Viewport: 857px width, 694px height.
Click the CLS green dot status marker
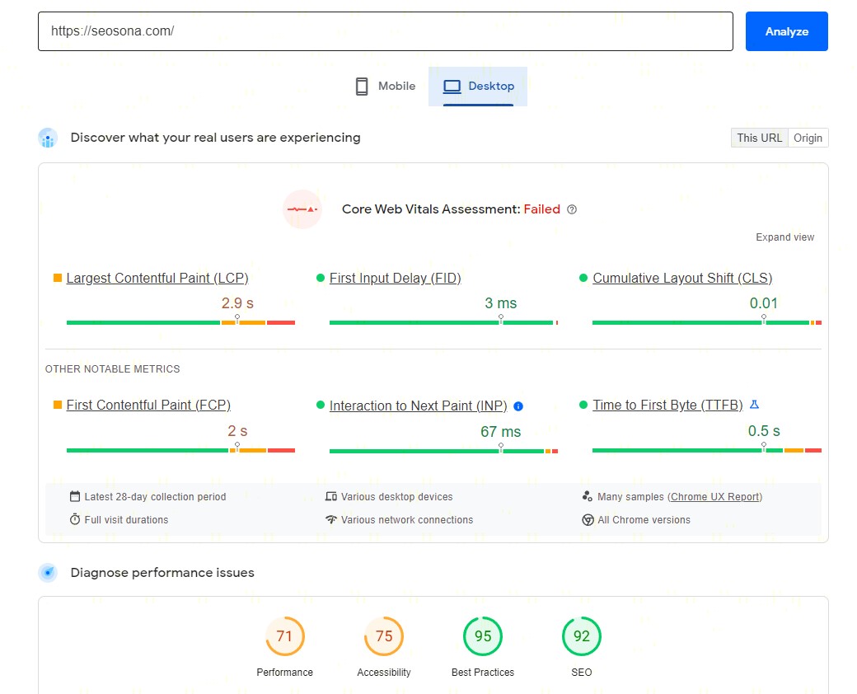(x=583, y=278)
